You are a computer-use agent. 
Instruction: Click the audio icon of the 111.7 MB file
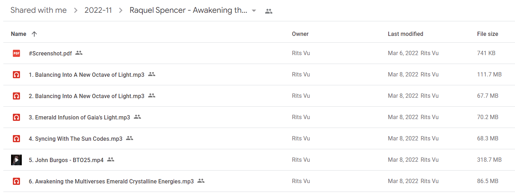pyautogui.click(x=16, y=75)
